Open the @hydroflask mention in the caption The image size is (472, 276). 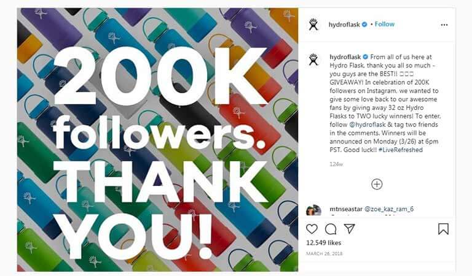[368, 125]
